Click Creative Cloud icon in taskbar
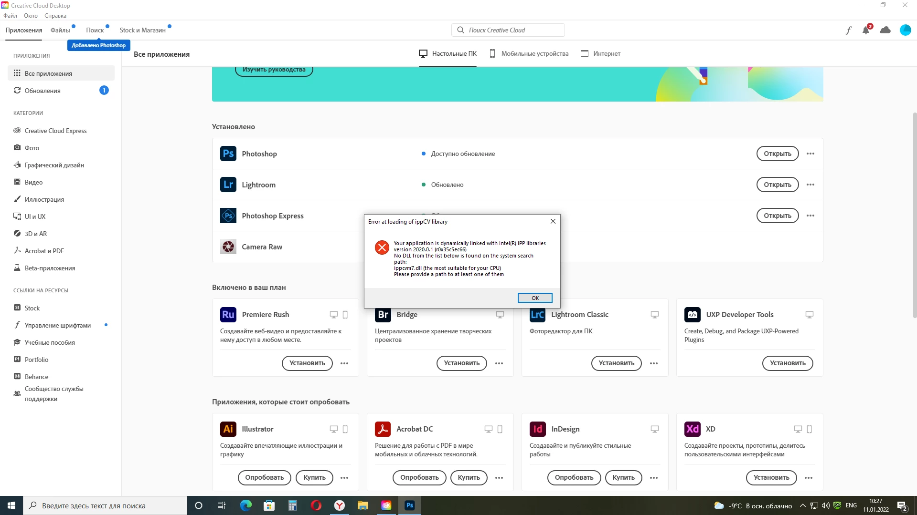The height and width of the screenshot is (515, 917). click(x=386, y=505)
